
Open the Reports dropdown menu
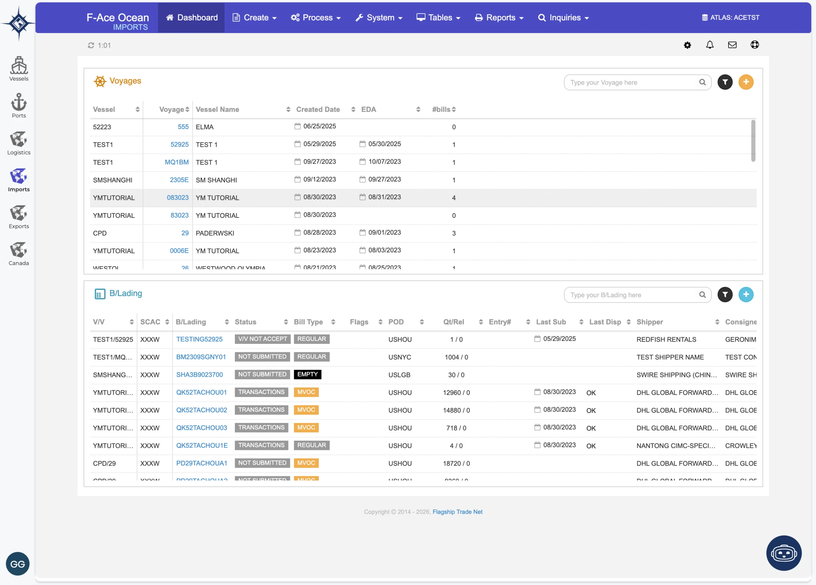(499, 18)
